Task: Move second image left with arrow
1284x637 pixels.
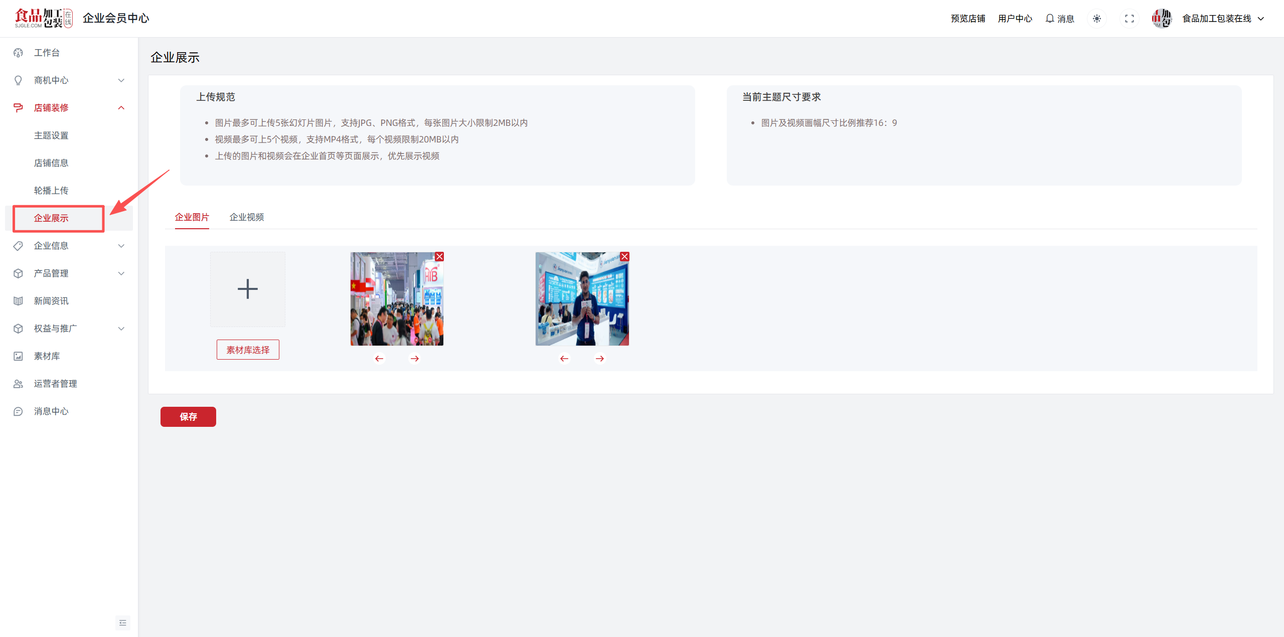Action: click(564, 359)
